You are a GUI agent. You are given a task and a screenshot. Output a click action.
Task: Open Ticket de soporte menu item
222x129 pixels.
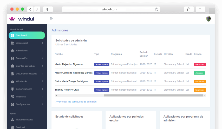point(24,120)
